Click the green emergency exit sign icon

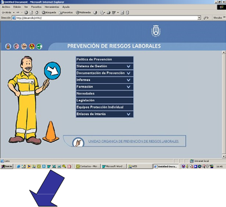pos(40,46)
